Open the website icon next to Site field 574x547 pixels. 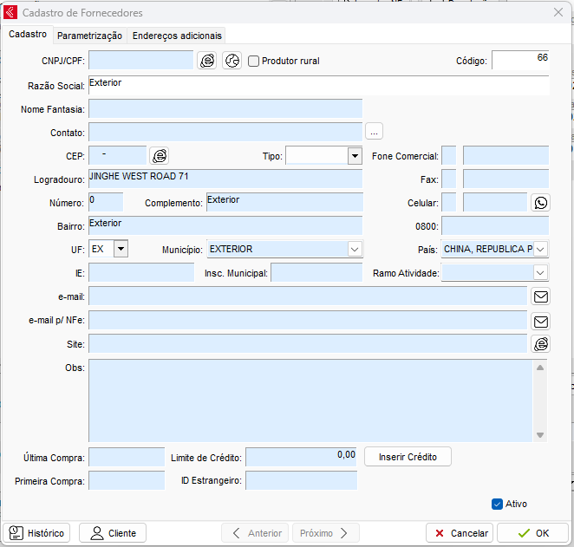[541, 344]
